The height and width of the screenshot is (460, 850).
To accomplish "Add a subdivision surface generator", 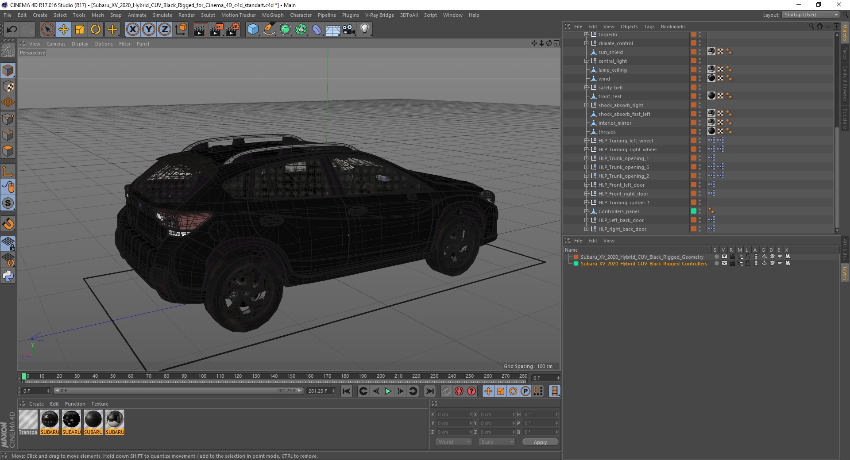I will 285,30.
